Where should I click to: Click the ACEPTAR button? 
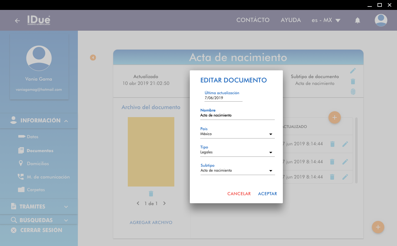267,194
